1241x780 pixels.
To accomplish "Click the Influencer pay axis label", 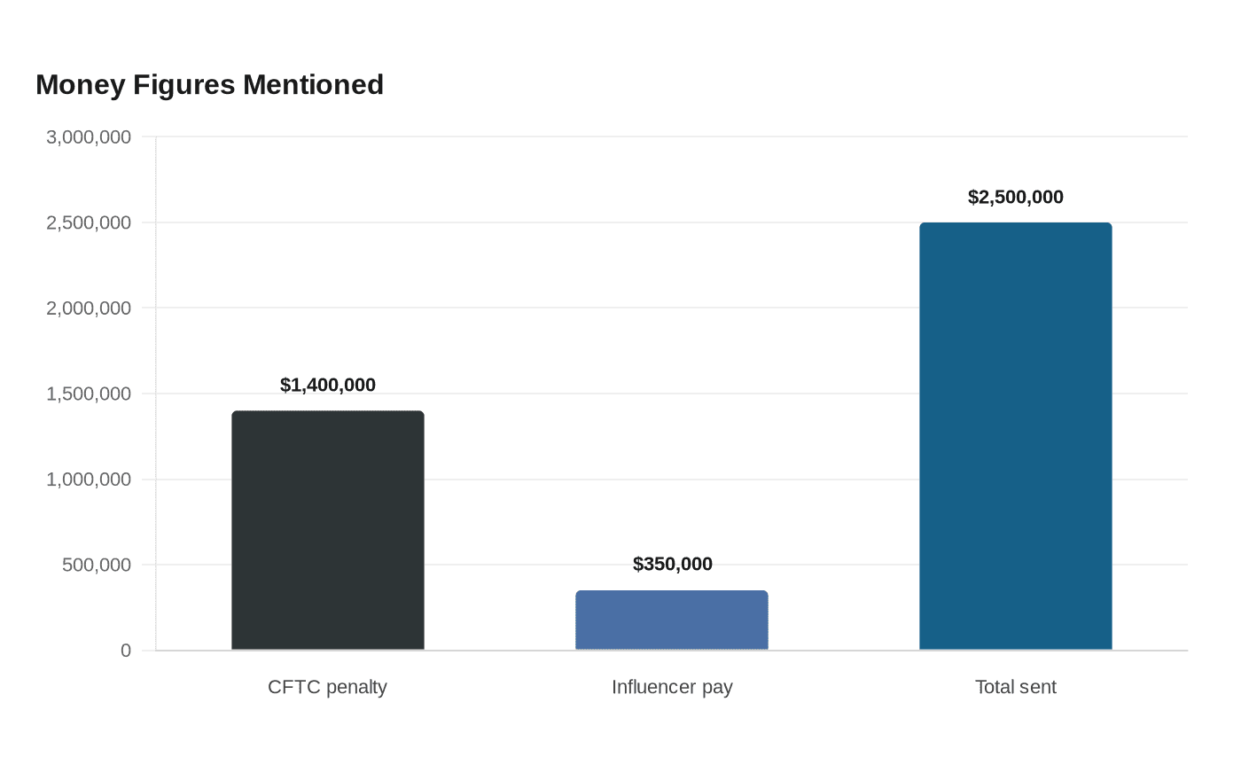I will [x=672, y=687].
